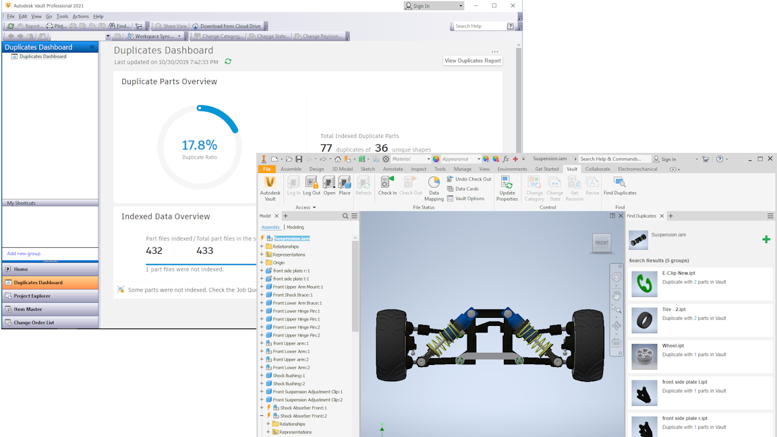Switch to Modeling tab in browser
Image resolution: width=777 pixels, height=437 pixels.
pyautogui.click(x=295, y=227)
